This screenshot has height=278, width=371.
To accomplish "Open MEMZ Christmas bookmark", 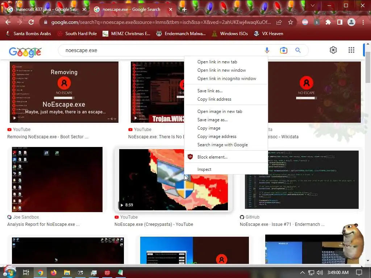I will pos(126,34).
